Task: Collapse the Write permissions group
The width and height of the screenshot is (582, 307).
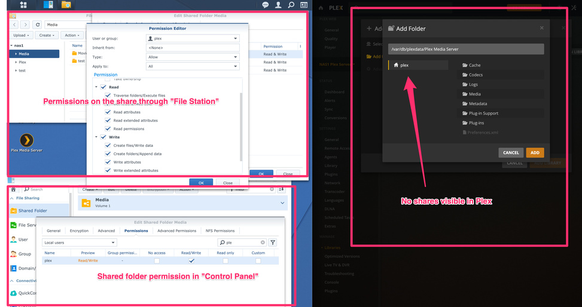Action: [x=96, y=137]
